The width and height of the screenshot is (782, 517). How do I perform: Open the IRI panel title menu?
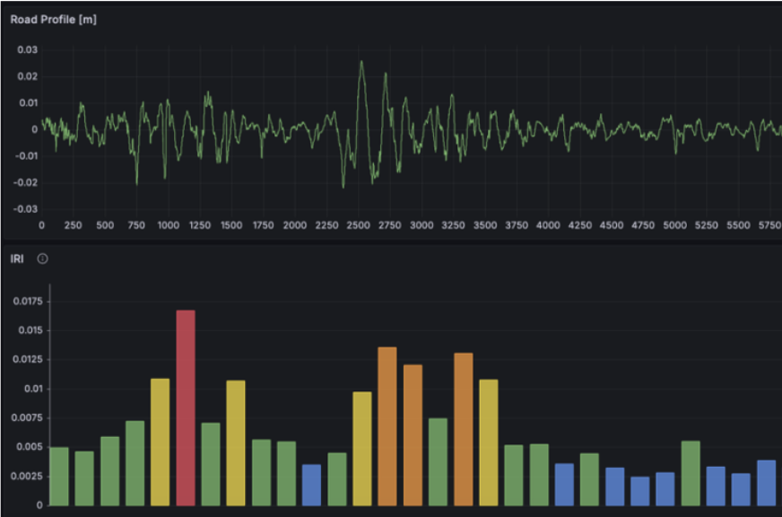pyautogui.click(x=18, y=258)
